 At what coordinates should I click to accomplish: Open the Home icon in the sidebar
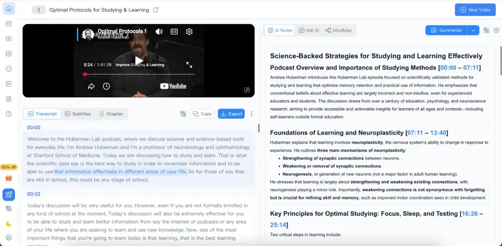[x=9, y=8]
